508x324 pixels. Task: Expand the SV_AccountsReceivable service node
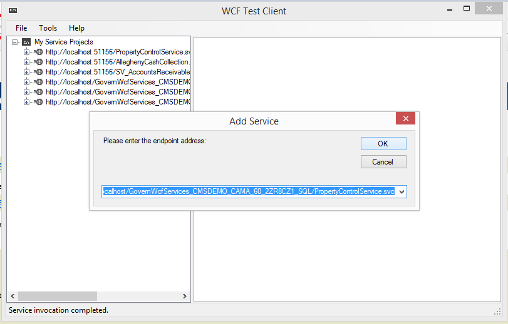(26, 72)
